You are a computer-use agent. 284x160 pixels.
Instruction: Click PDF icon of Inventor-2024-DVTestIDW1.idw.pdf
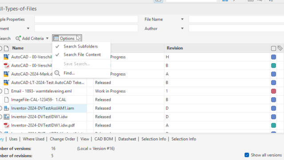[6, 125]
